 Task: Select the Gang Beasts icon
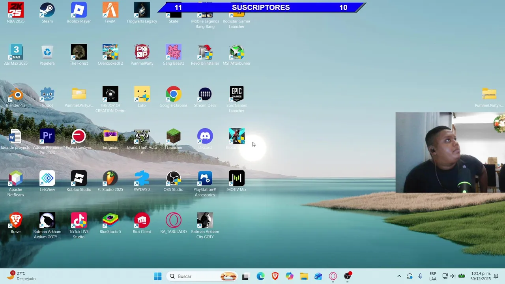[x=174, y=52]
